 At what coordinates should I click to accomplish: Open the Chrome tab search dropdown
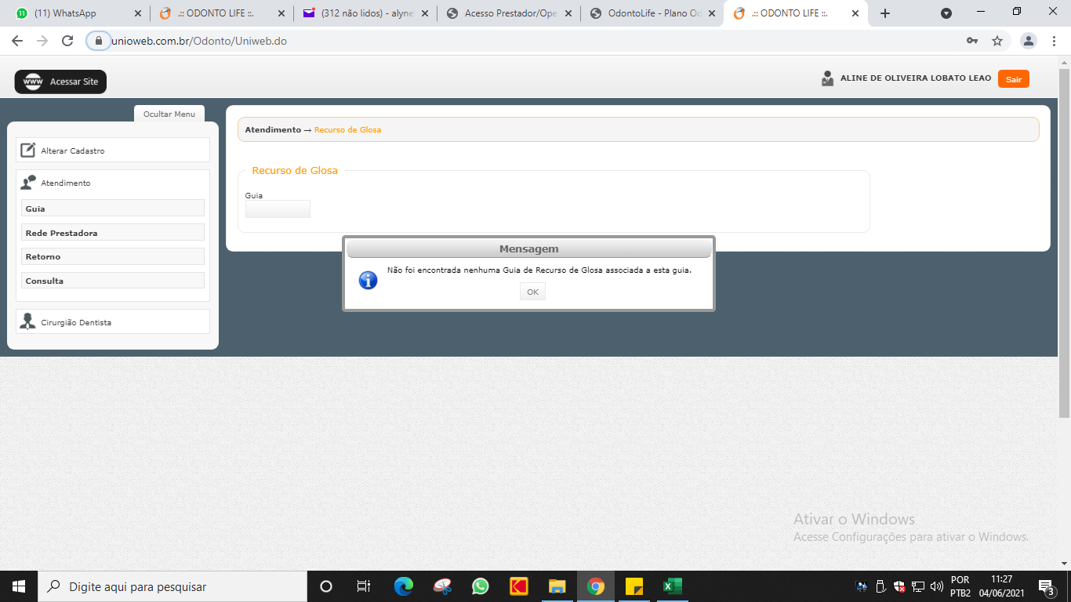(x=946, y=13)
